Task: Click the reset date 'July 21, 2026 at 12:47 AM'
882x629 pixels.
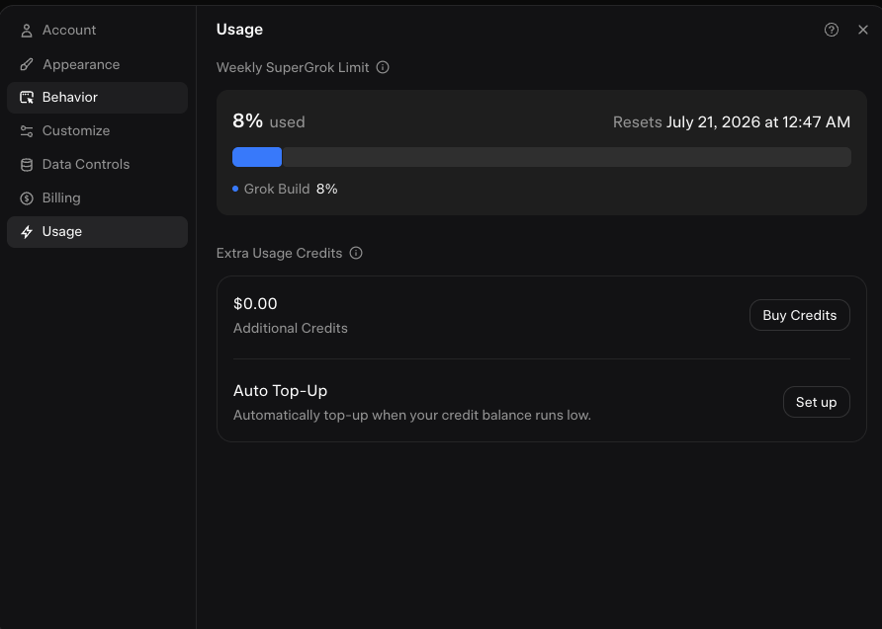Action: pos(758,121)
